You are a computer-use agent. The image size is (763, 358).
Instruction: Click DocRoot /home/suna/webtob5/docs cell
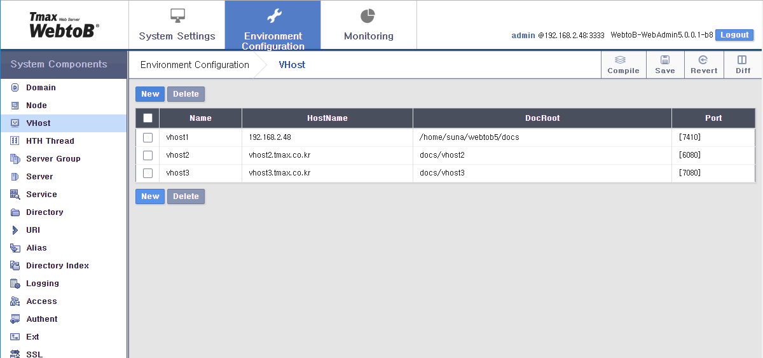click(542, 137)
